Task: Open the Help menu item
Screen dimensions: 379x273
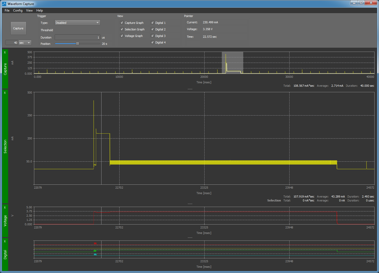Action: [39, 10]
